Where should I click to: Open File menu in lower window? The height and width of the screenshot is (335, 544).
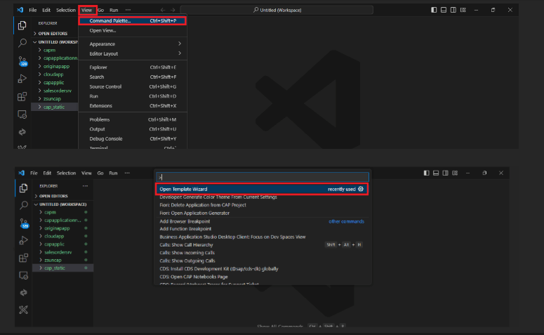(34, 173)
